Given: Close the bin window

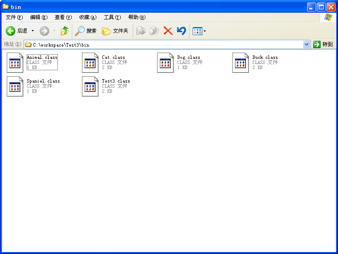Looking at the screenshot, I should 331,7.
